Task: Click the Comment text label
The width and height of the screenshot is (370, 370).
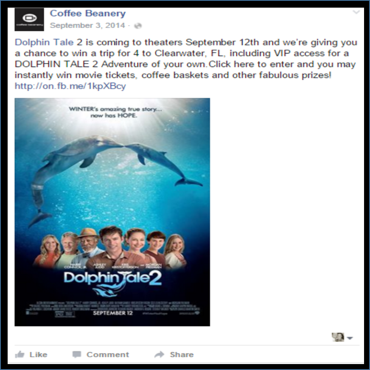Action: pyautogui.click(x=108, y=354)
